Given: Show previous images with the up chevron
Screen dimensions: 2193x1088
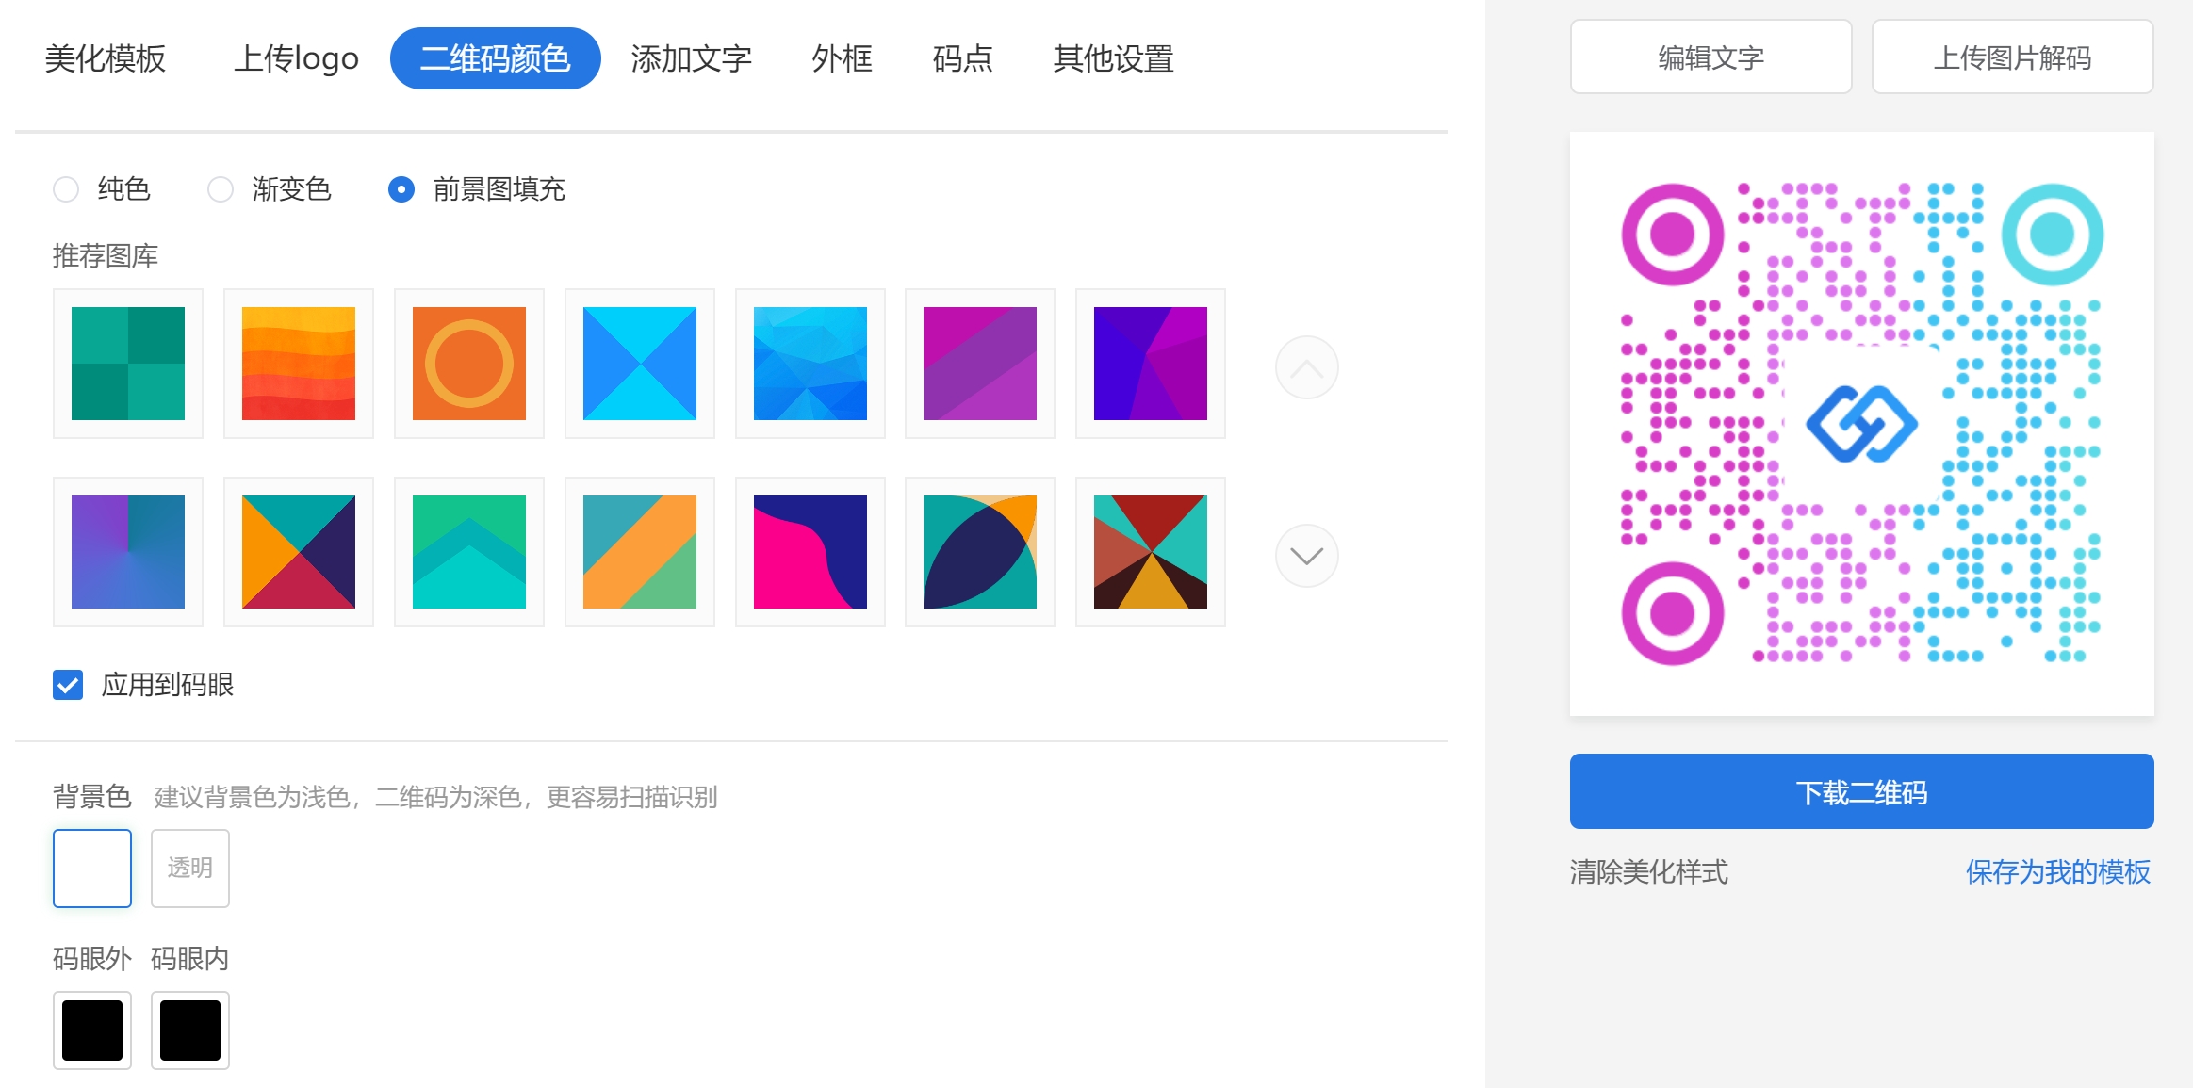Looking at the screenshot, I should tap(1307, 367).
